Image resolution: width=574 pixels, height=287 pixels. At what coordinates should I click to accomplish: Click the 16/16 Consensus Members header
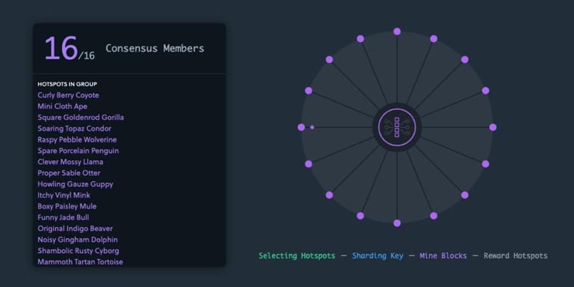(x=124, y=49)
